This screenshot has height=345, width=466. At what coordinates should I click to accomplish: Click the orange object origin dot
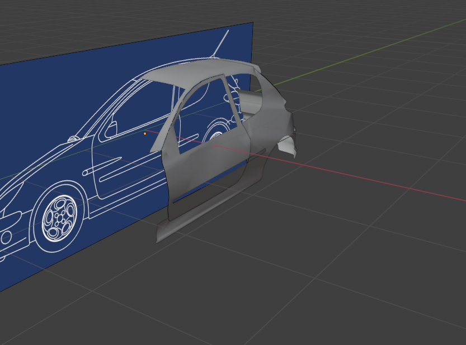(x=145, y=133)
